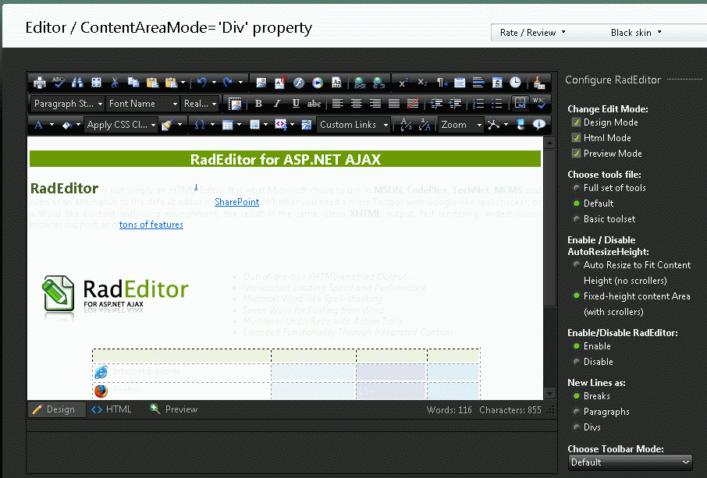707x478 pixels.
Task: Apply subscript formatting
Action: [x=422, y=83]
